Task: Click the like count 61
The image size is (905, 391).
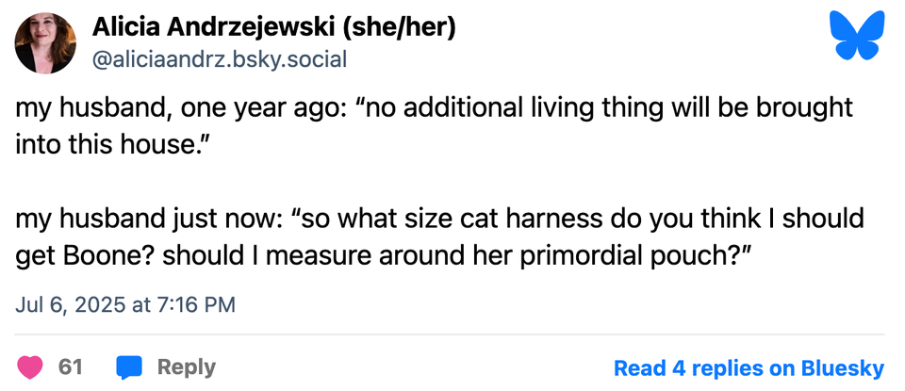Action: coord(71,367)
